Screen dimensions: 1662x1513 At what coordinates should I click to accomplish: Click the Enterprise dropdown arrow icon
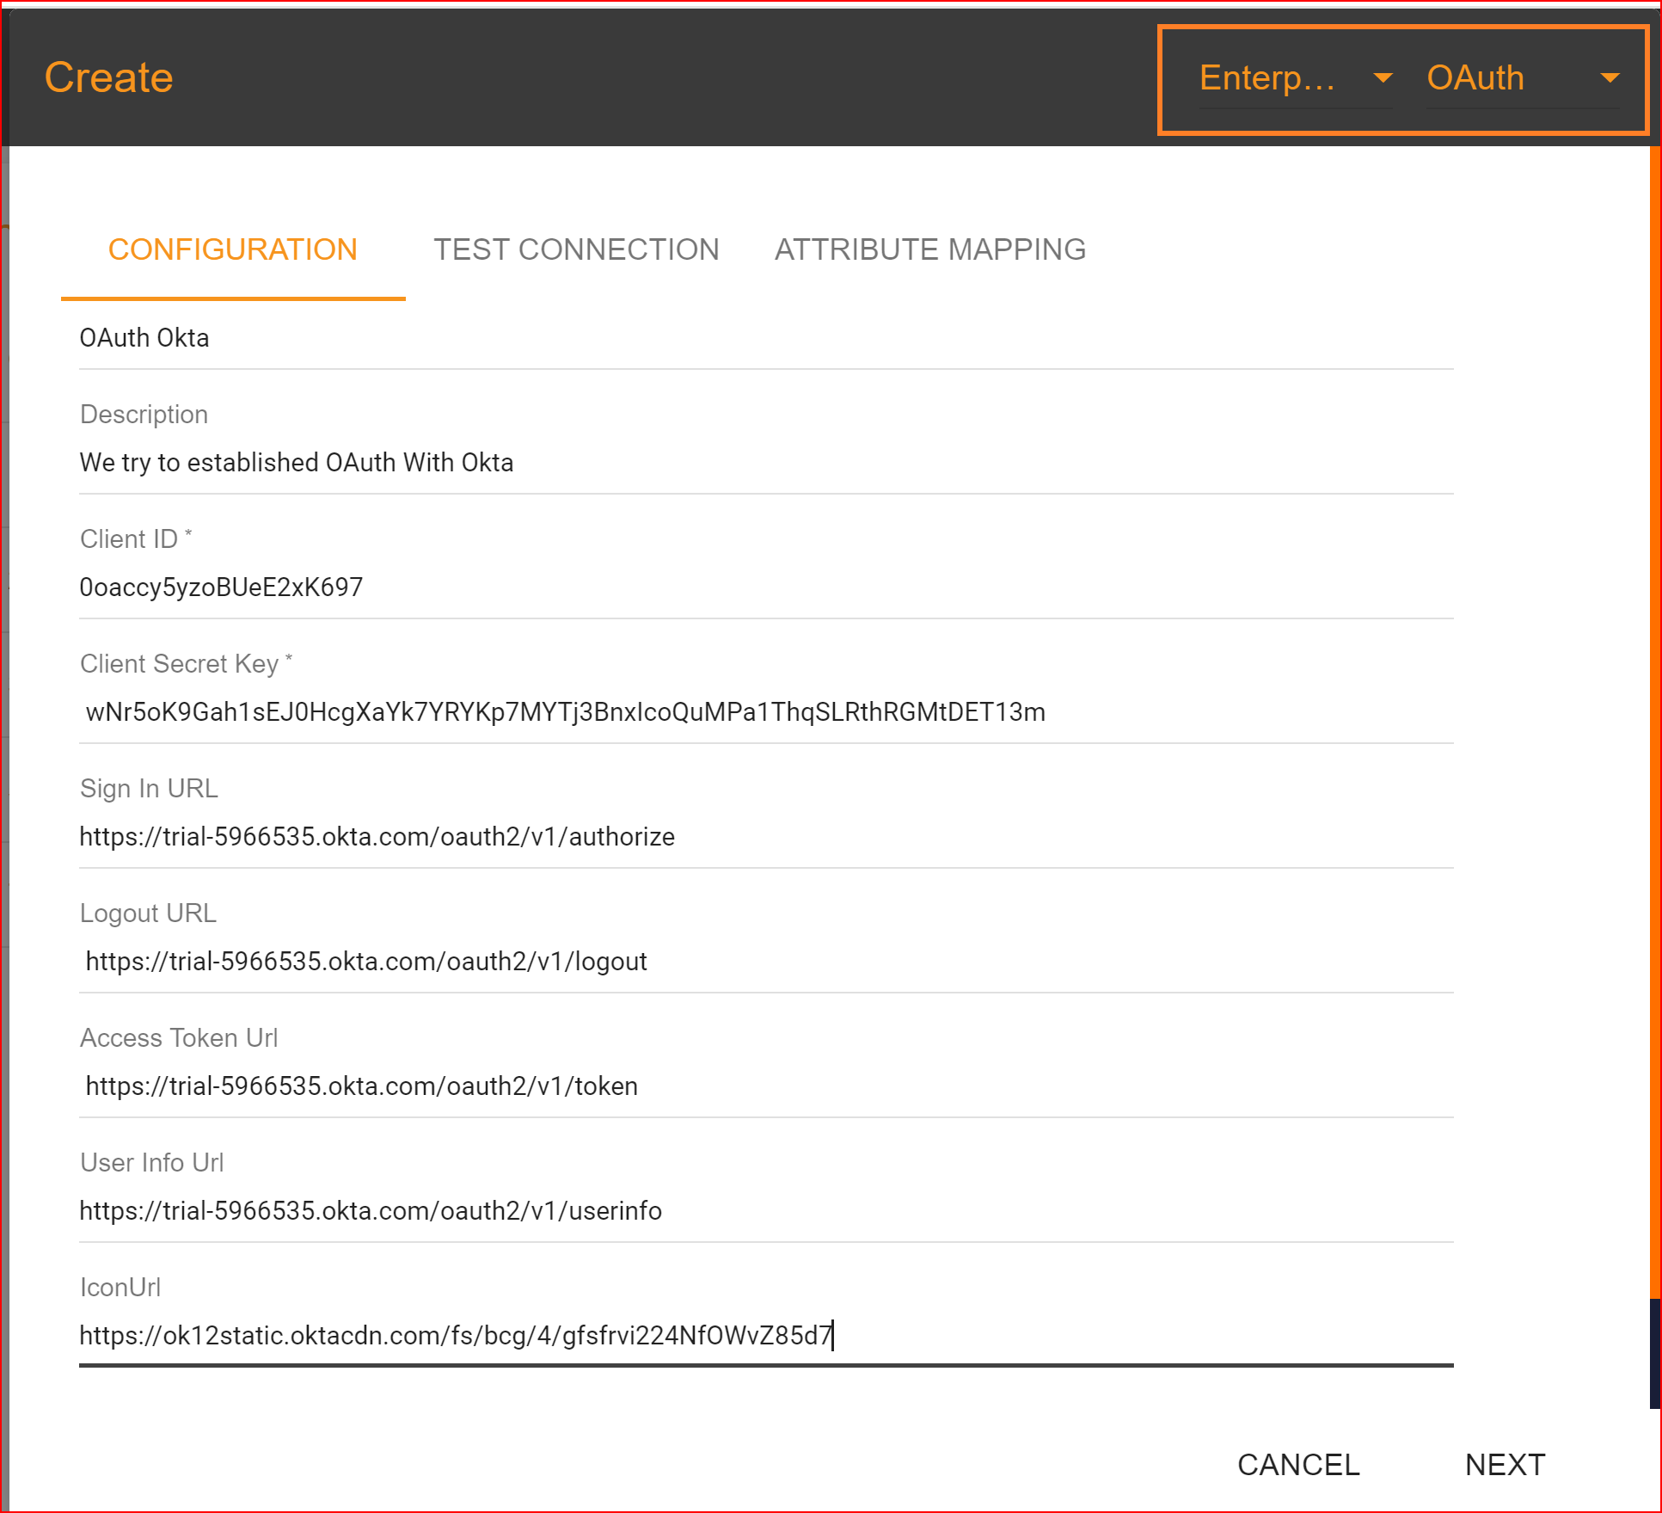pos(1383,78)
